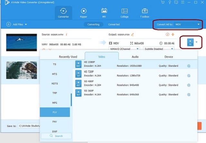
Task: Click the AVAide app logo icon
Action: pos(7,2)
